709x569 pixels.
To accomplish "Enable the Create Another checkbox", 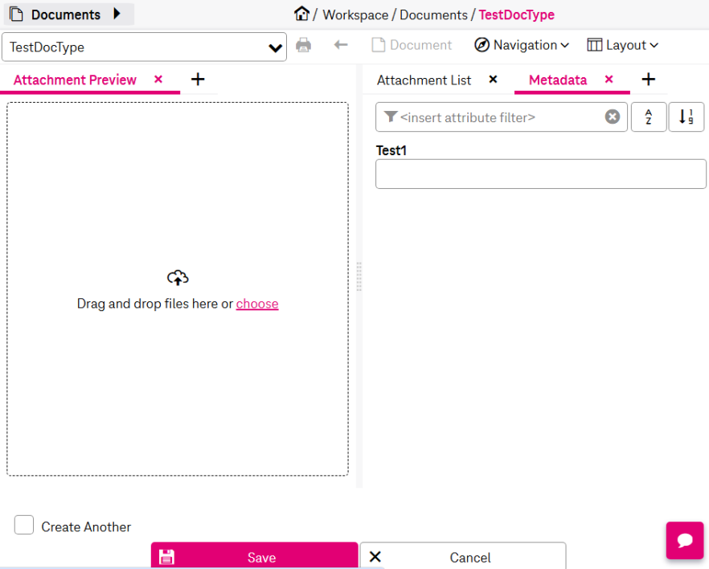I will pyautogui.click(x=24, y=525).
